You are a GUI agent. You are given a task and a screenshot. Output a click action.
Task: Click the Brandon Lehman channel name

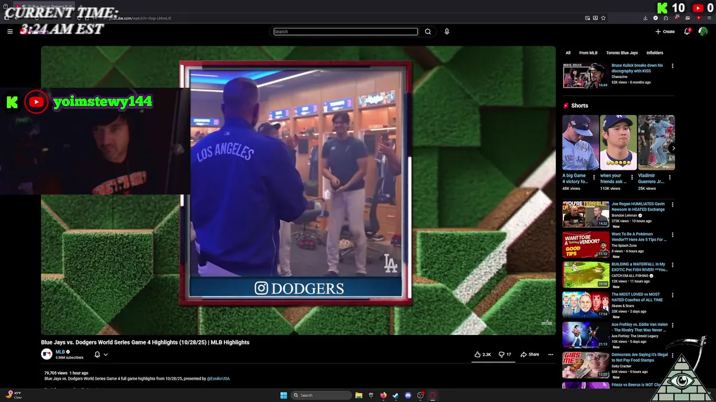click(624, 216)
